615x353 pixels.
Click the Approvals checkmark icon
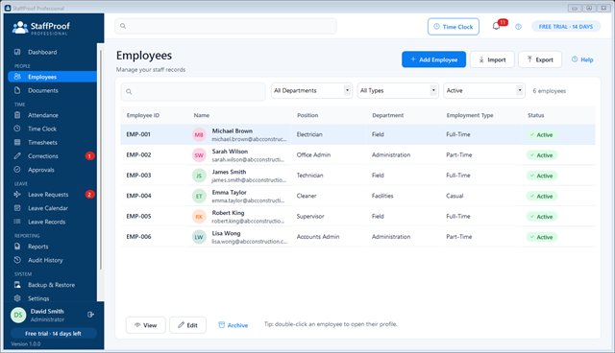[17, 170]
